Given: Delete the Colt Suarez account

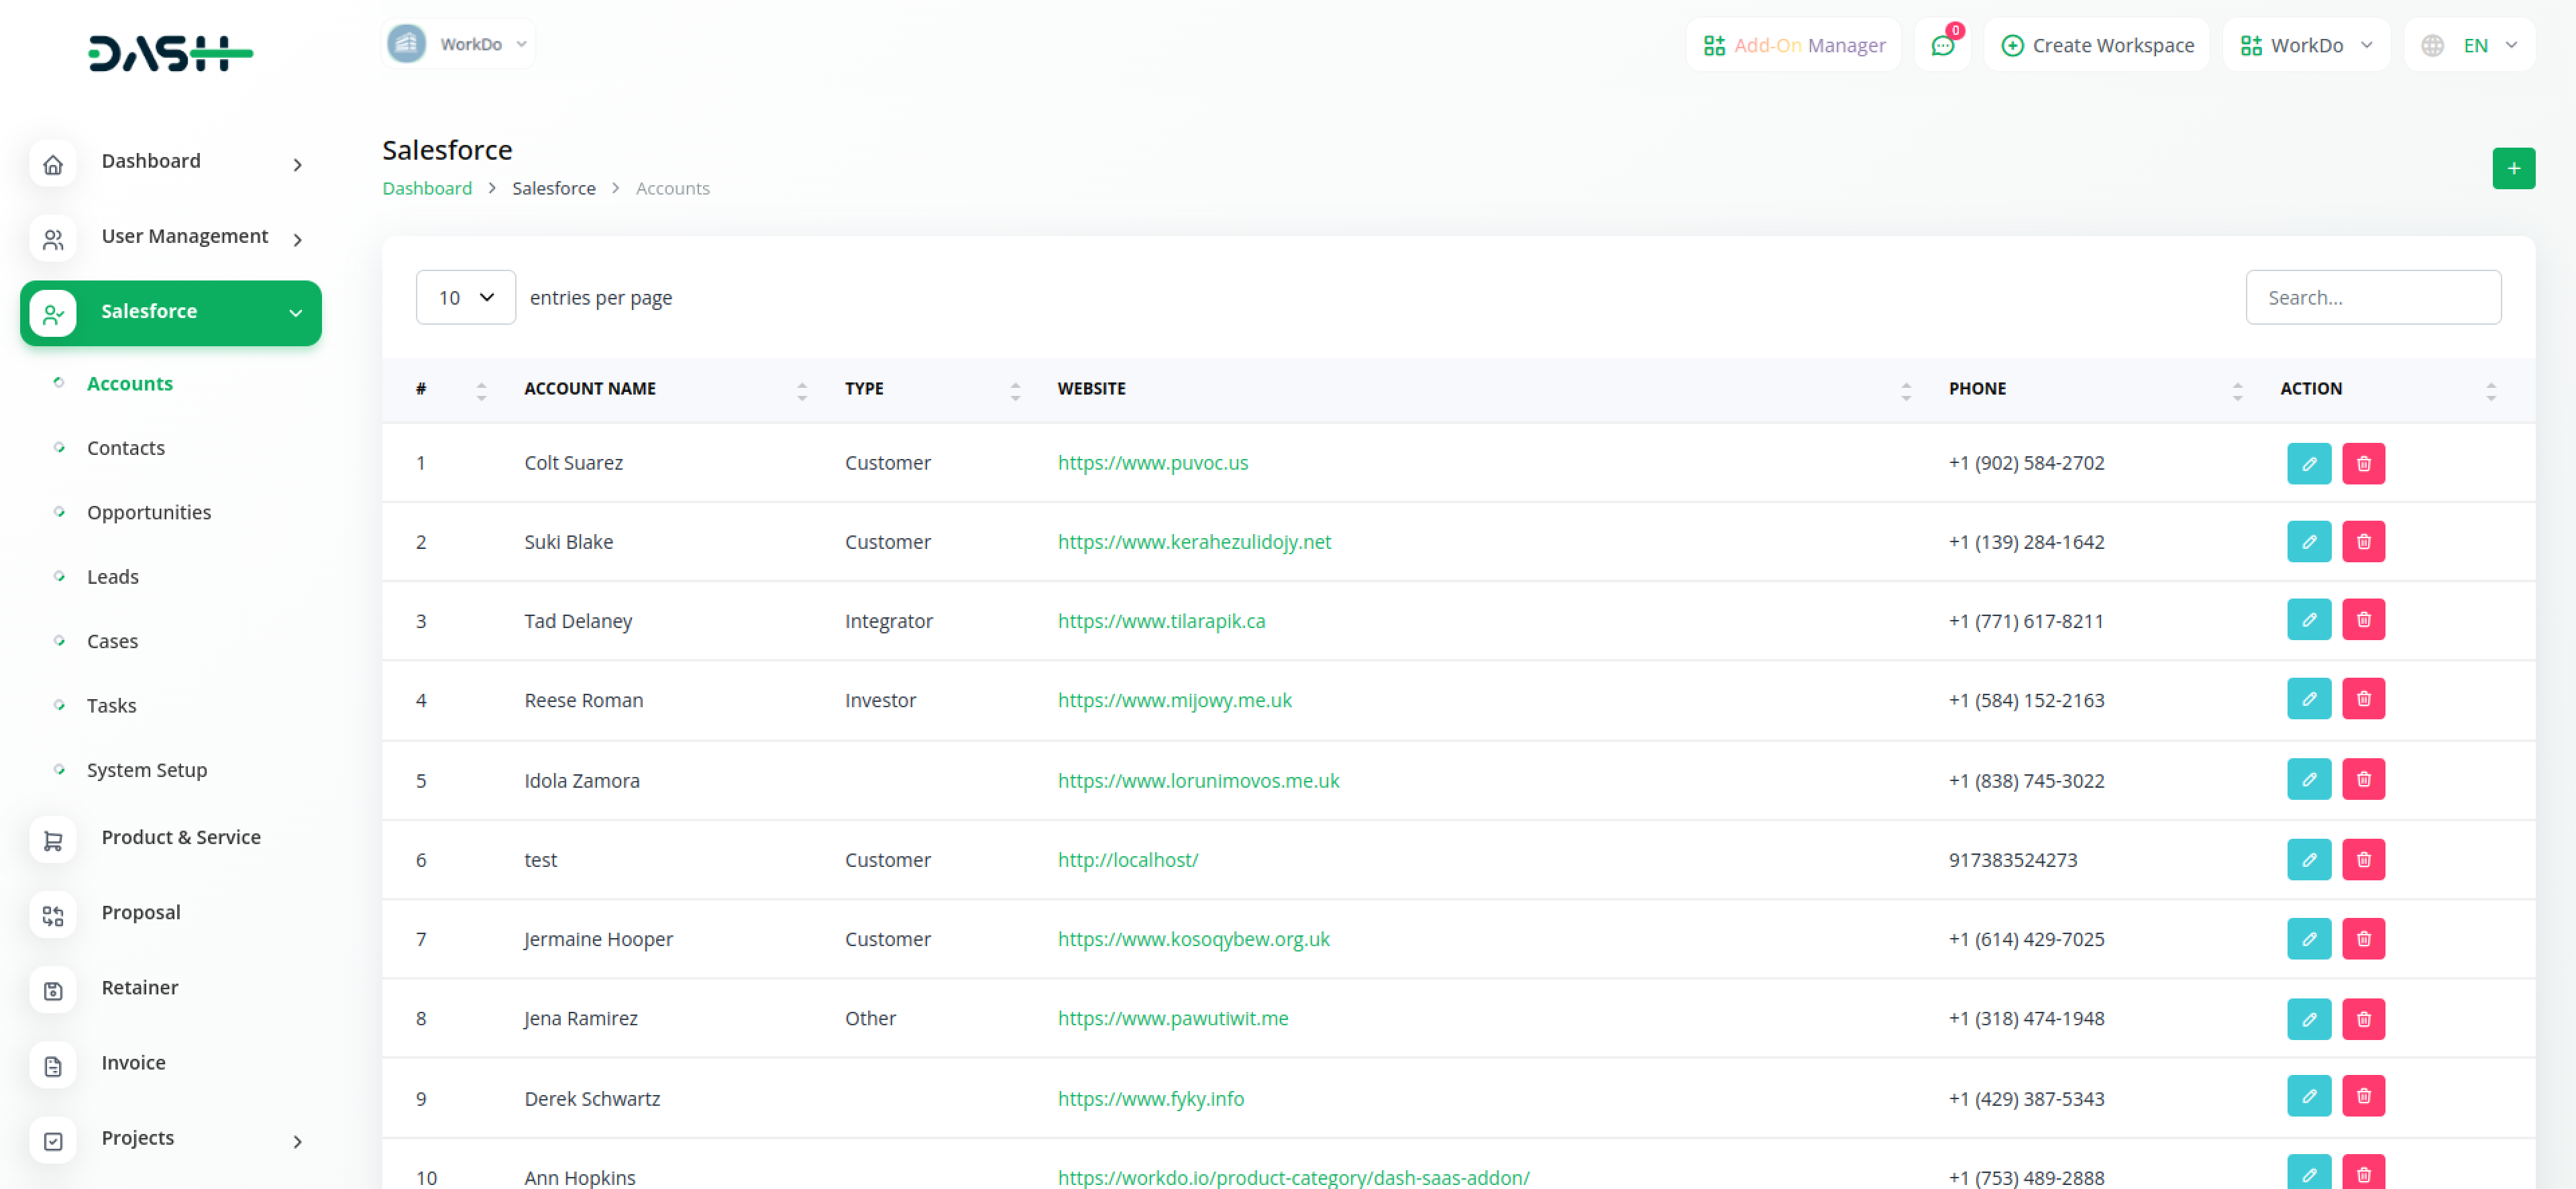Looking at the screenshot, I should (x=2363, y=463).
